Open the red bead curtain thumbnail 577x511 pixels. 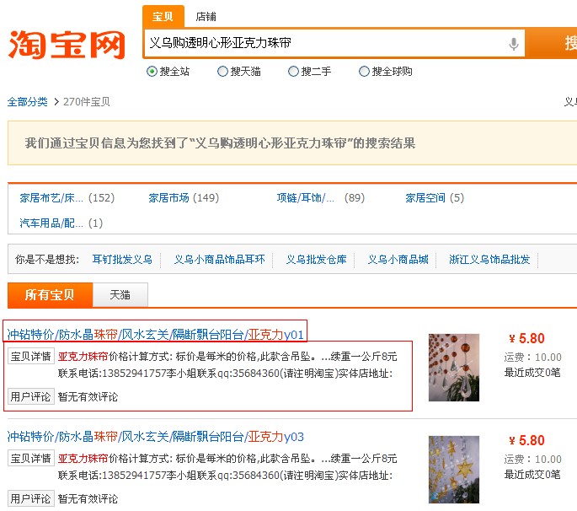pyautogui.click(x=454, y=368)
